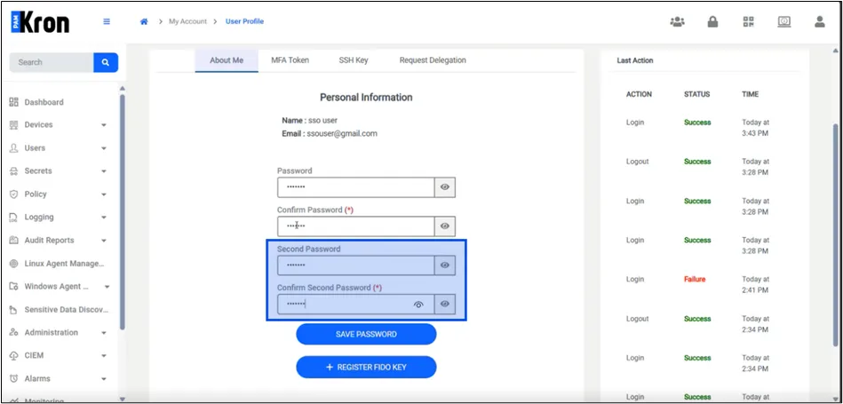Click the Devices sidebar icon
This screenshot has width=843, height=404.
point(14,124)
